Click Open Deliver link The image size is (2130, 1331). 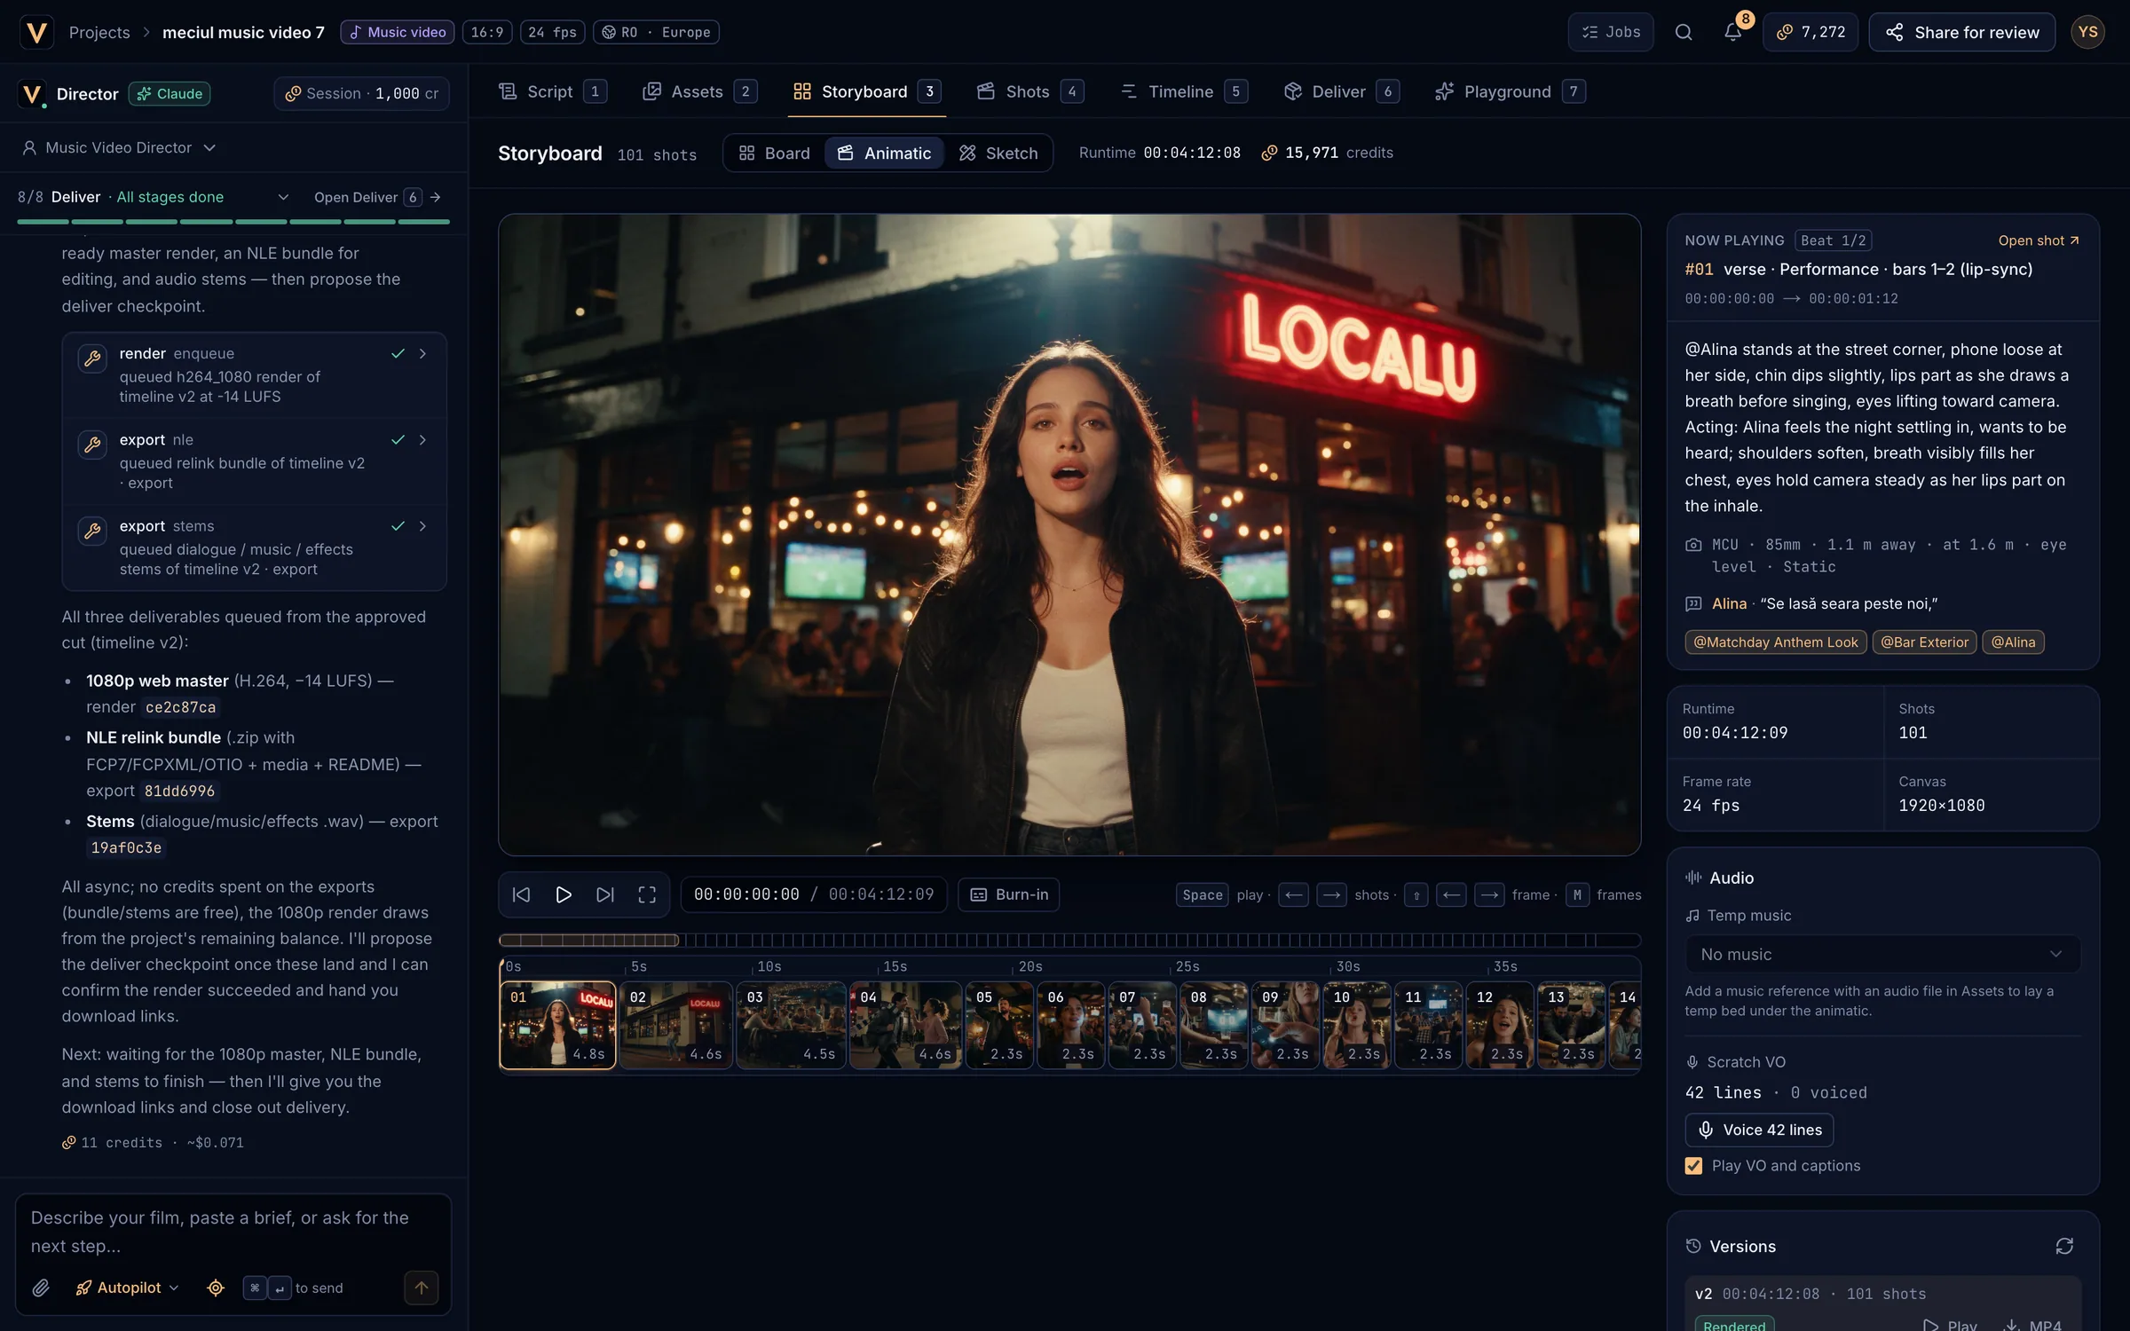(x=377, y=197)
